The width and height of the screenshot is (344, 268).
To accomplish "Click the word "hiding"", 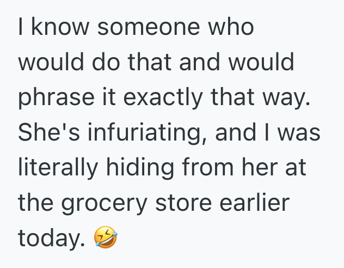I will [x=137, y=167].
